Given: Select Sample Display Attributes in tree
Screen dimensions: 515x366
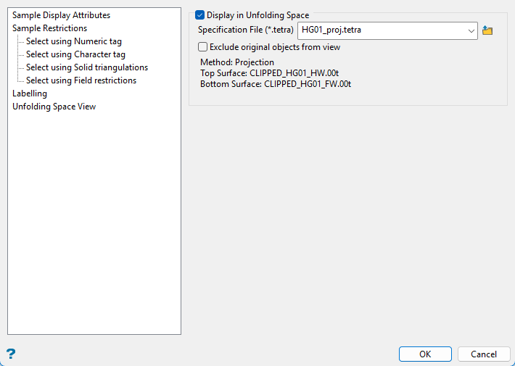Looking at the screenshot, I should tap(61, 15).
